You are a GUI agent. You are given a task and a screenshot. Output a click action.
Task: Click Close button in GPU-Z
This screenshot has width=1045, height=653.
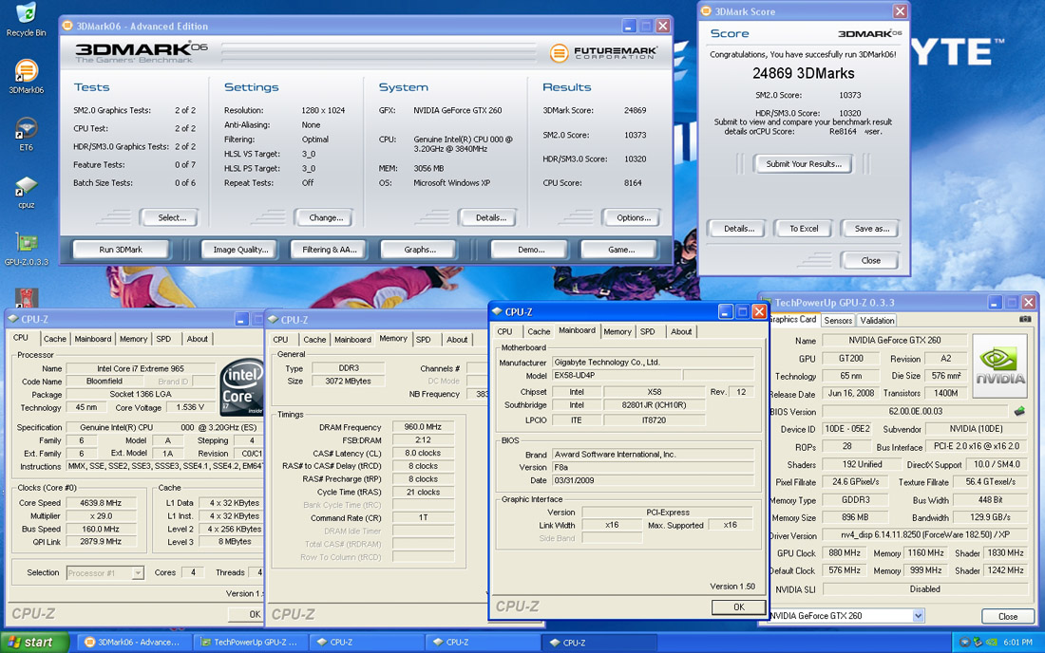click(x=1007, y=616)
